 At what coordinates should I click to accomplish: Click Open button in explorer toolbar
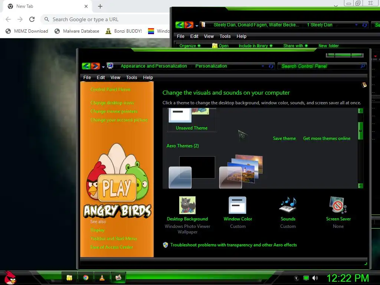pyautogui.click(x=220, y=46)
